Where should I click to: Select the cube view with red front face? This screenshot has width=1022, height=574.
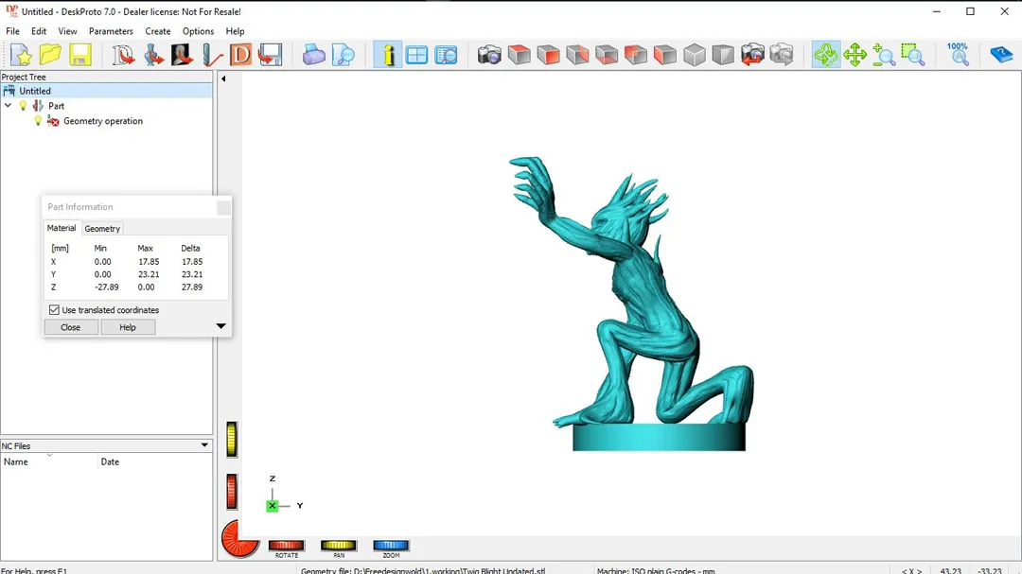(x=548, y=55)
